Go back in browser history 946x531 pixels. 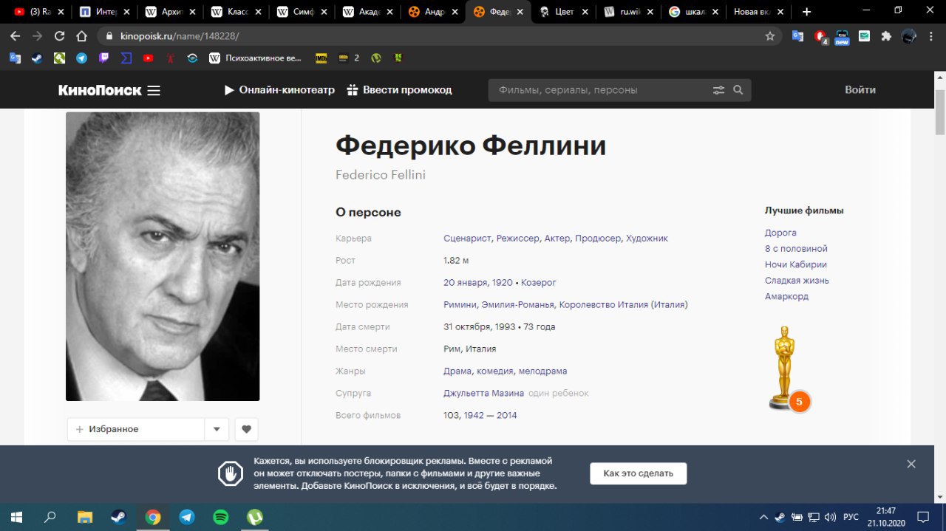tap(15, 36)
